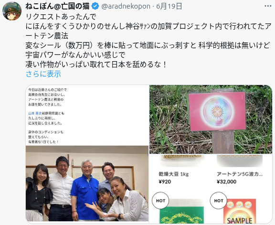
Task: Open the tweet's three-dot more menu
Action: click(268, 6)
